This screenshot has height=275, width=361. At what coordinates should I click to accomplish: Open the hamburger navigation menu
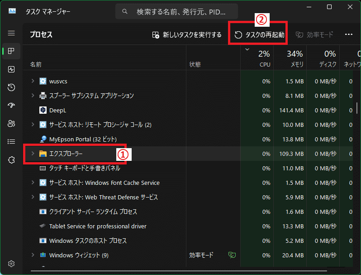pyautogui.click(x=11, y=34)
